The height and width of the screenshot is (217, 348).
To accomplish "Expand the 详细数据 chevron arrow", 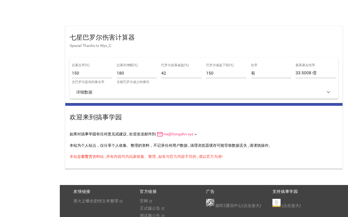I will pos(328,92).
